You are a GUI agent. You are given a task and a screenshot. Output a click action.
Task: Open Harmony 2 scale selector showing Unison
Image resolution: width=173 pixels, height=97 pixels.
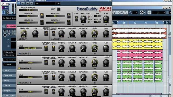[30, 63]
